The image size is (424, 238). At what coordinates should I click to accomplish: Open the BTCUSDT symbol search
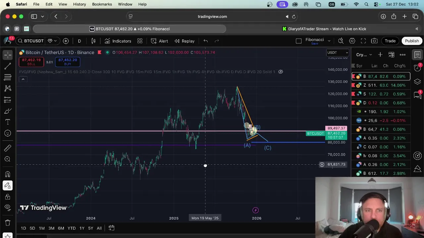click(x=30, y=41)
